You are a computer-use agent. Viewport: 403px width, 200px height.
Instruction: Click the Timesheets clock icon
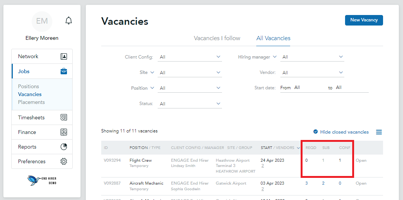pos(64,117)
